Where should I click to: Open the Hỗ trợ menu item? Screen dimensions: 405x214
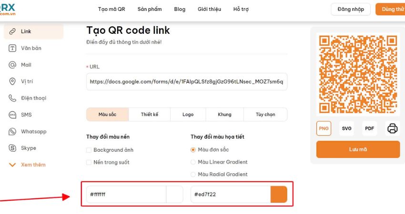click(x=241, y=10)
